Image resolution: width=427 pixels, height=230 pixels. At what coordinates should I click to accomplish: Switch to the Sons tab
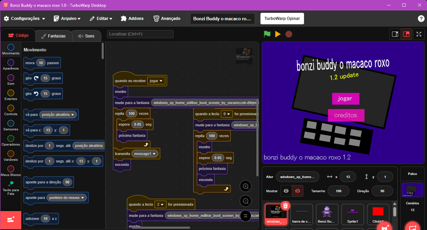coord(86,36)
